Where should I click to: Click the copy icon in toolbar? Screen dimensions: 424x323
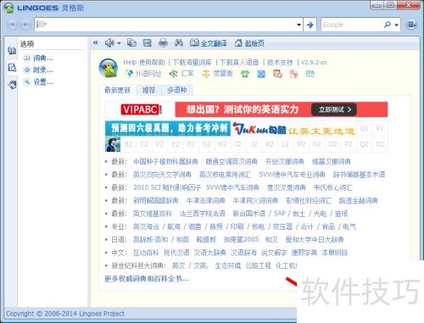(131, 43)
